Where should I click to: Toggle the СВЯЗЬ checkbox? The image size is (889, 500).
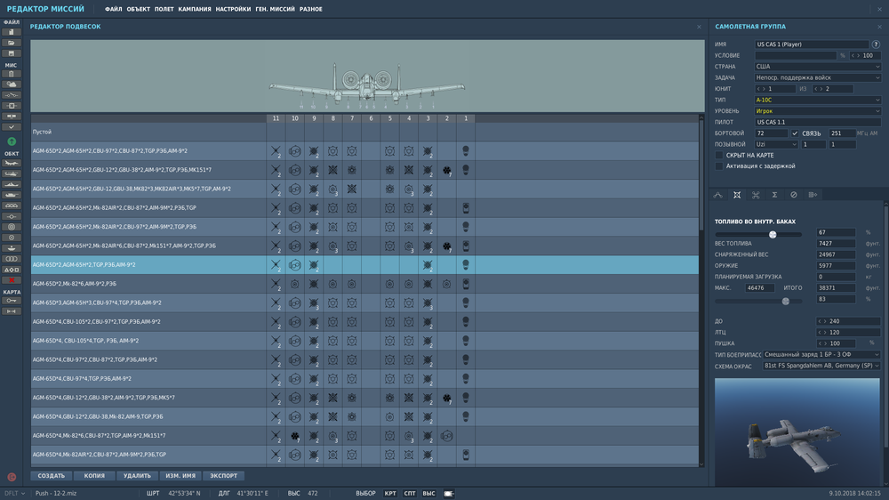(795, 133)
